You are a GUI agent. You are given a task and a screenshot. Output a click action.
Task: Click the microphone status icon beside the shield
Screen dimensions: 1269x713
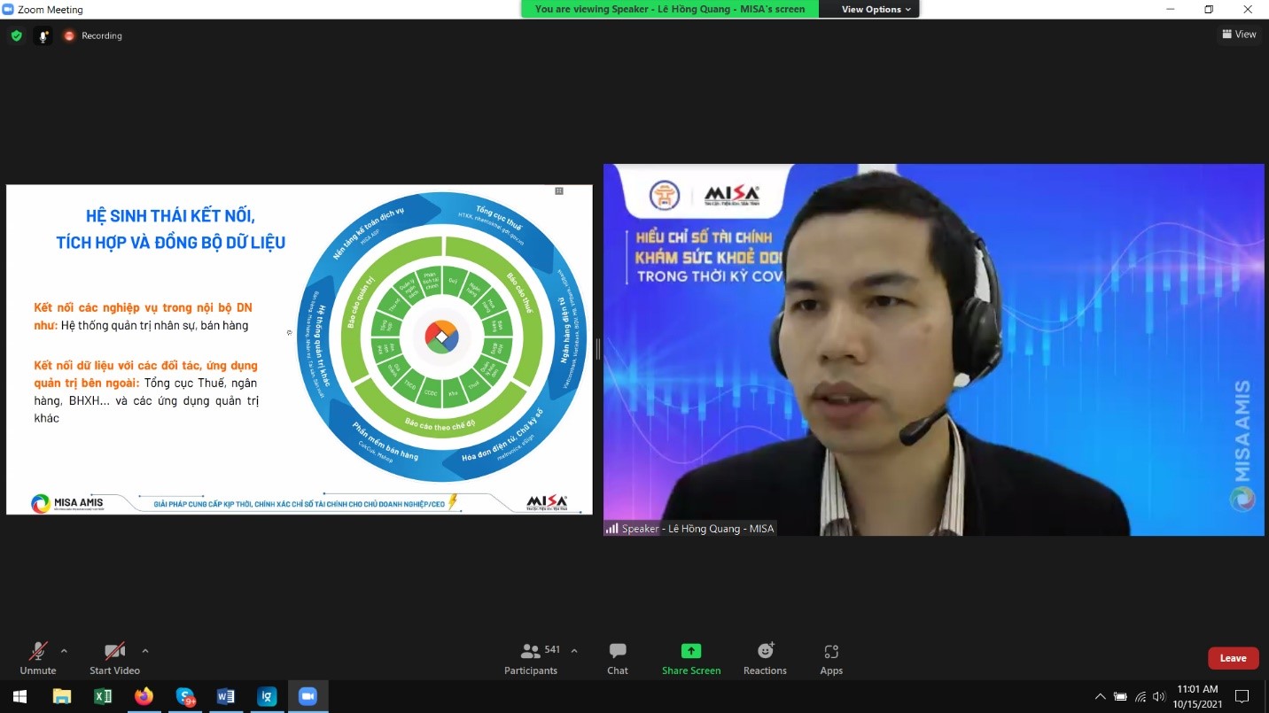pos(43,35)
